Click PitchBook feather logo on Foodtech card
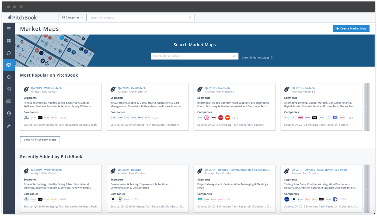The width and height of the screenshot is (377, 216). pyautogui.click(x=200, y=89)
